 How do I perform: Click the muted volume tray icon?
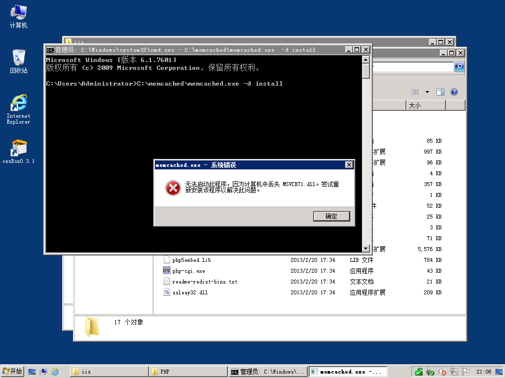(x=442, y=372)
